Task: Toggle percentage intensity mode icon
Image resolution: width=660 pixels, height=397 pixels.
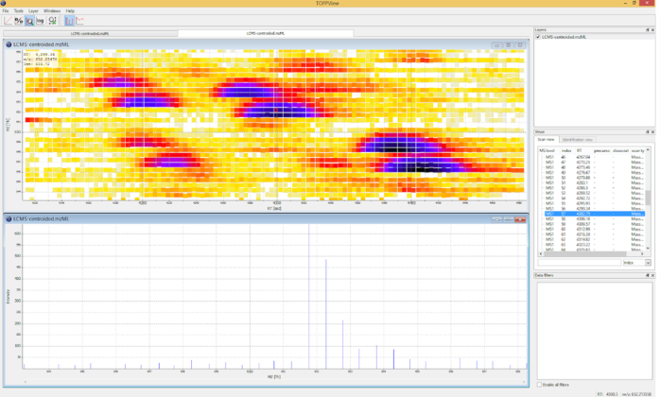Action: [x=19, y=20]
